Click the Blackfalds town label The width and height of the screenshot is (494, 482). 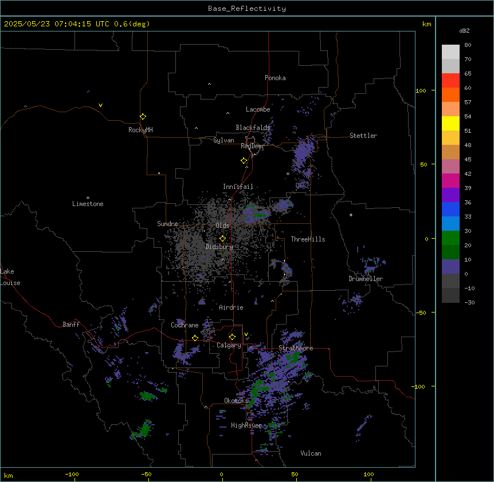point(253,128)
